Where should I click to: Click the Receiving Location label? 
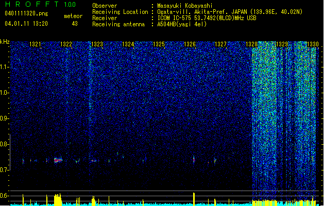coord(120,12)
